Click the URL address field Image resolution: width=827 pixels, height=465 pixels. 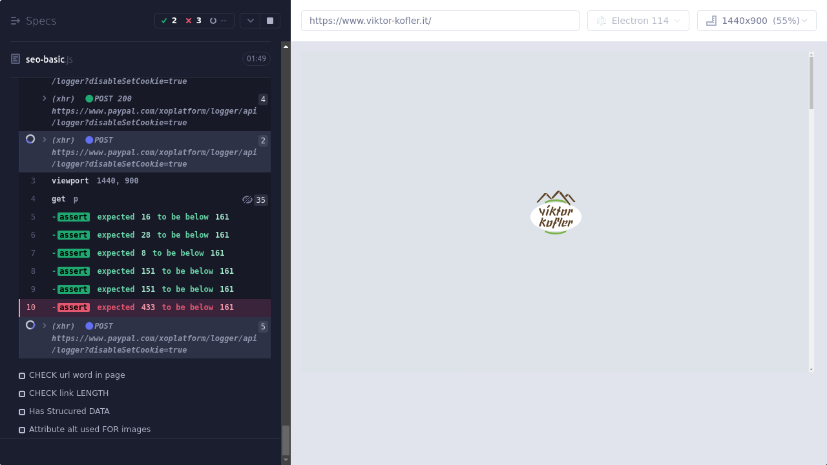(x=440, y=21)
